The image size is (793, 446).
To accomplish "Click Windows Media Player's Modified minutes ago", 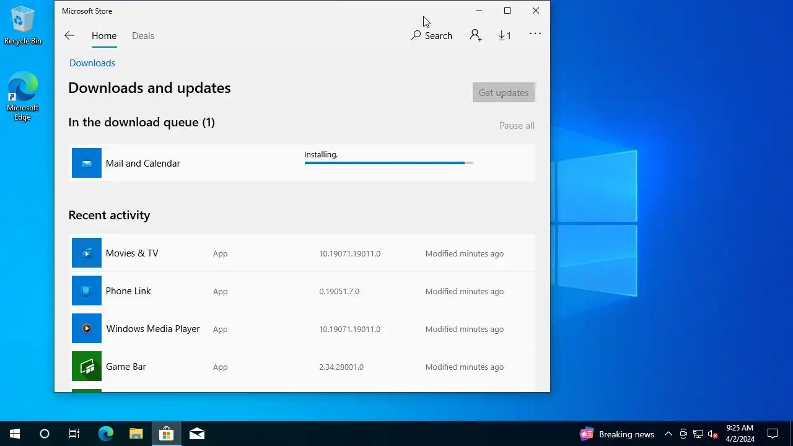I will pos(465,330).
